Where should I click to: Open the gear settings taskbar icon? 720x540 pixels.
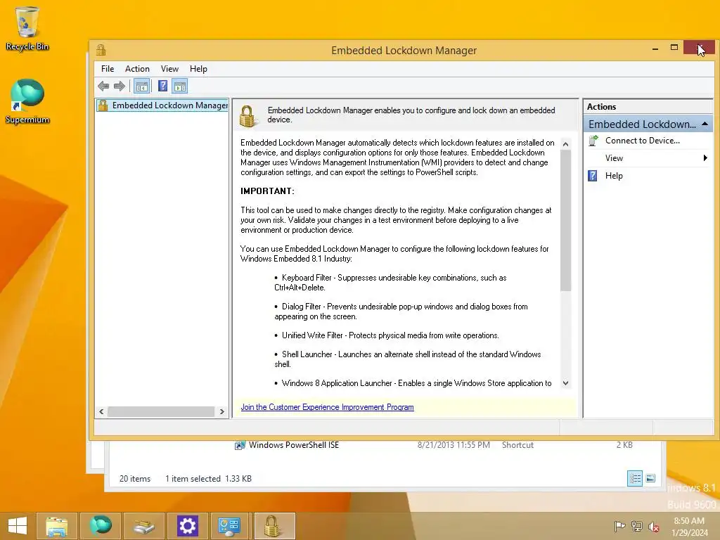[187, 526]
